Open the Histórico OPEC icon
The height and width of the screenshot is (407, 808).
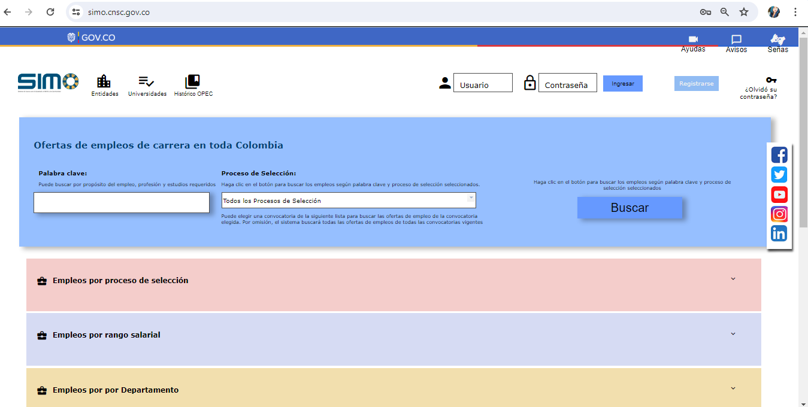(x=193, y=81)
